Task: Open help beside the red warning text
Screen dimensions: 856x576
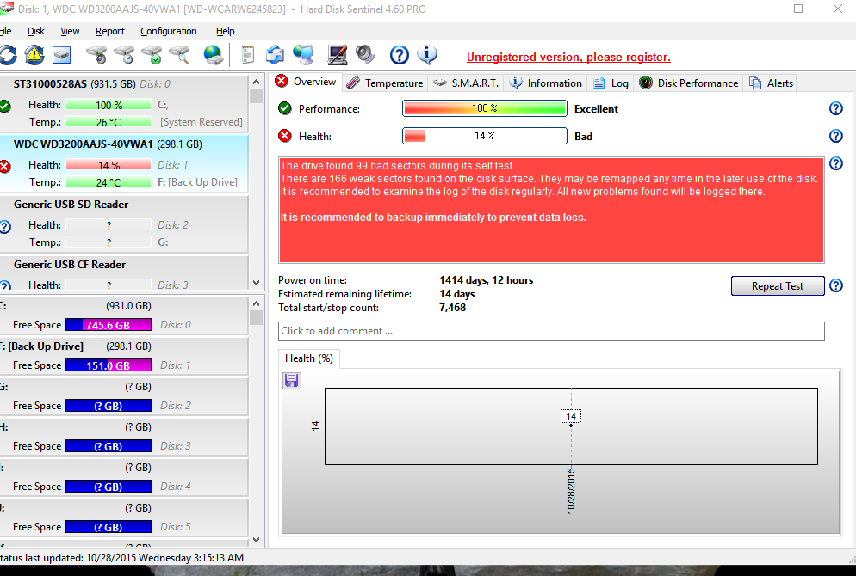Action: (x=836, y=163)
